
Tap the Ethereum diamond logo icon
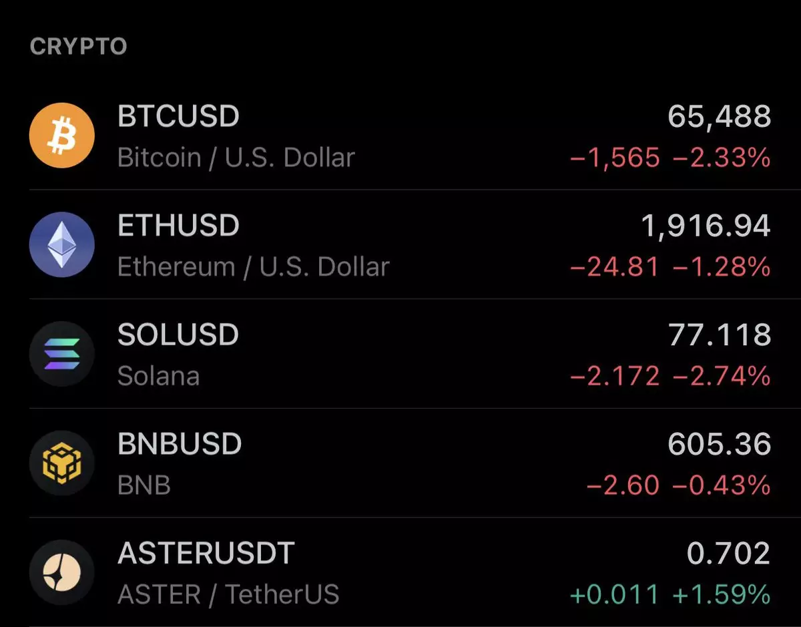coord(62,244)
